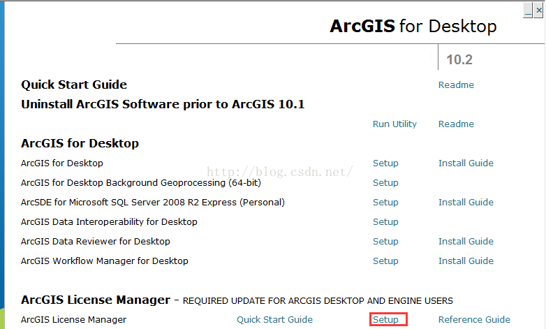Viewport: 546px width, 329px height.
Task: Click the 'ArcGIS License Manager' row label
Action: click(x=73, y=320)
